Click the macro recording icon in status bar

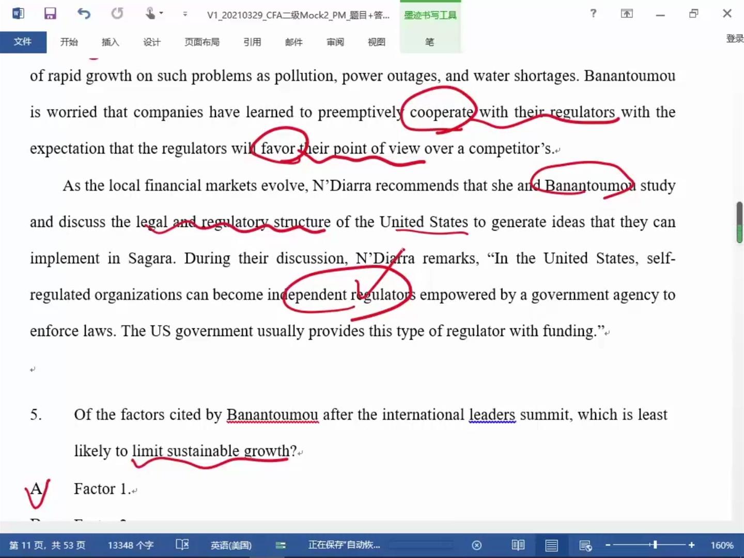[x=281, y=545]
